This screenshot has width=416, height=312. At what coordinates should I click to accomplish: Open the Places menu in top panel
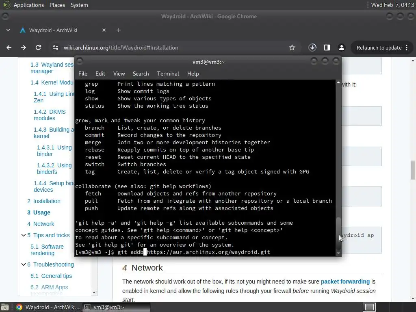[57, 5]
